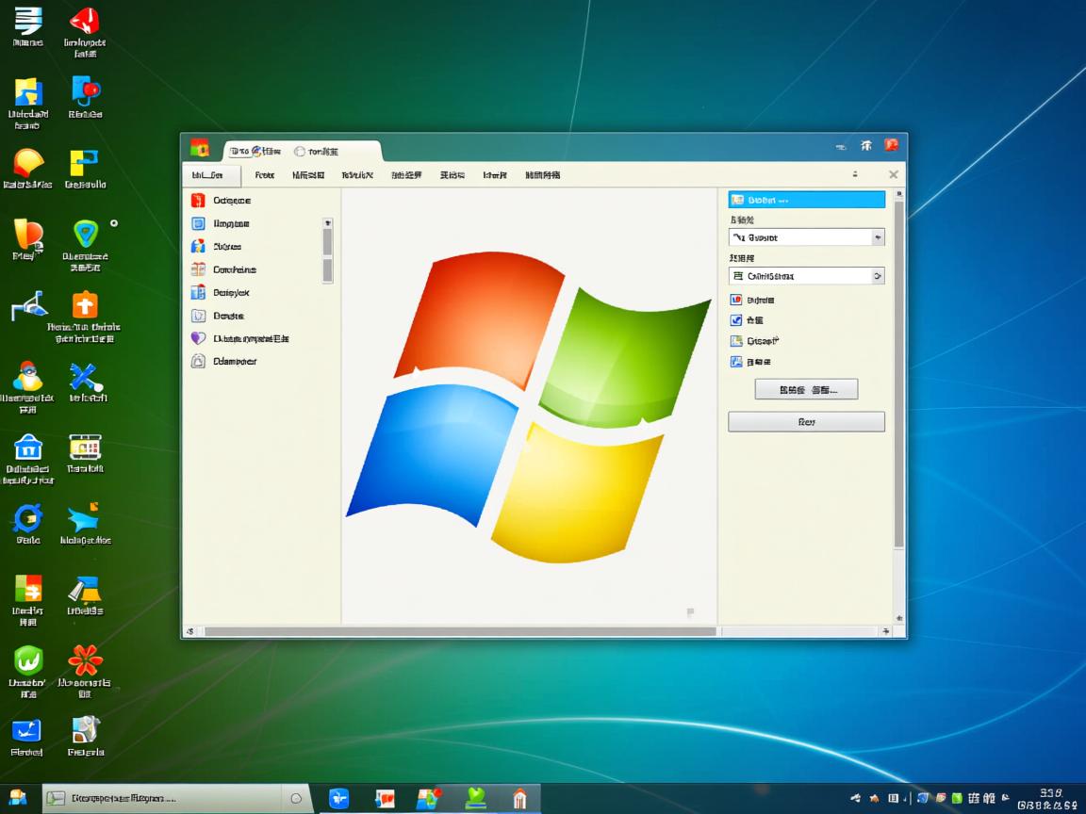Click the small down-arrow above the sidebar scrollbar
Image resolution: width=1086 pixels, height=814 pixels.
point(327,223)
